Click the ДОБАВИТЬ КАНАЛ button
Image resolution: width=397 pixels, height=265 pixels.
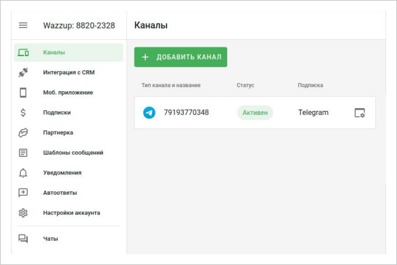[x=181, y=57]
